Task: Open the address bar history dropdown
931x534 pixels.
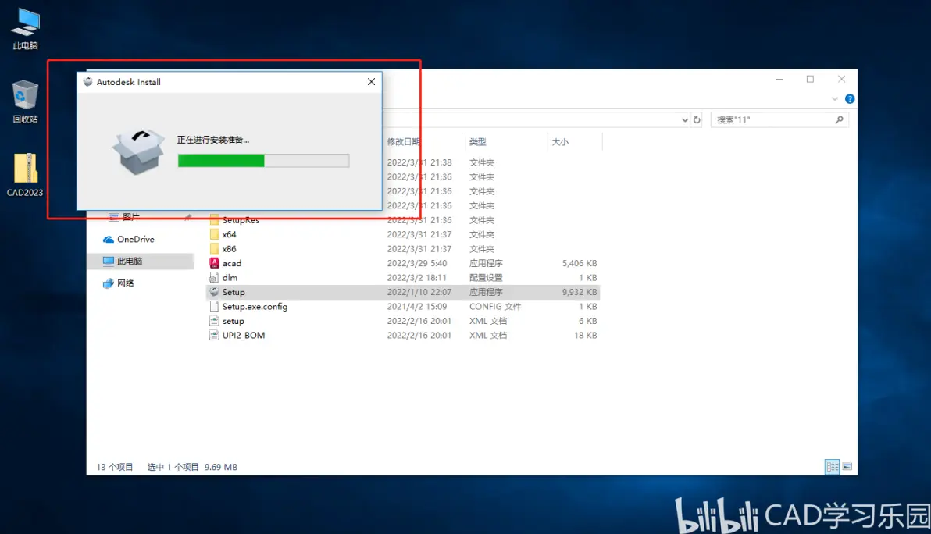Action: [685, 120]
